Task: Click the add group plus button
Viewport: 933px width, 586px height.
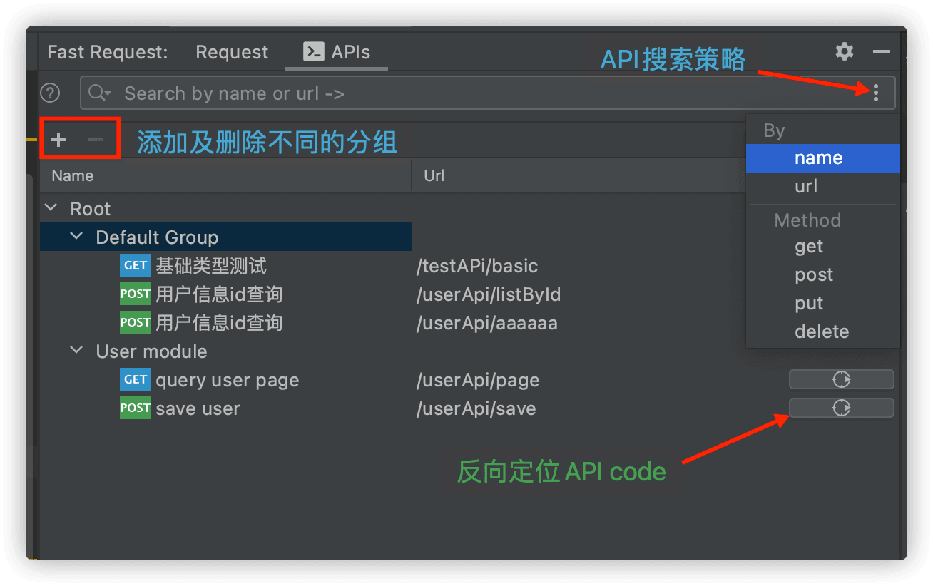Action: pos(58,139)
